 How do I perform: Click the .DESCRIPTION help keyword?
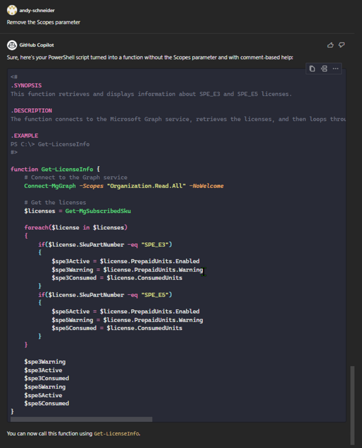click(x=31, y=111)
